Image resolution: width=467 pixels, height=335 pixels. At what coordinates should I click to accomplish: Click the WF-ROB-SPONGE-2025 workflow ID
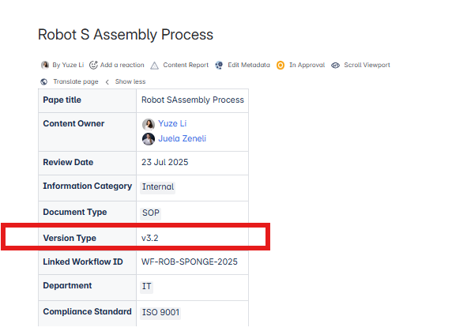click(190, 262)
